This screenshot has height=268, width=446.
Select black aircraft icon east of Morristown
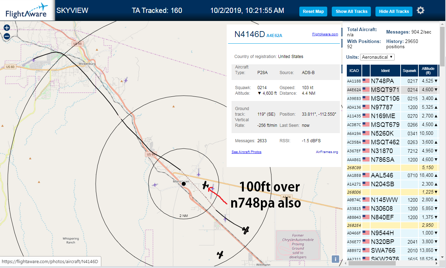click(206, 185)
